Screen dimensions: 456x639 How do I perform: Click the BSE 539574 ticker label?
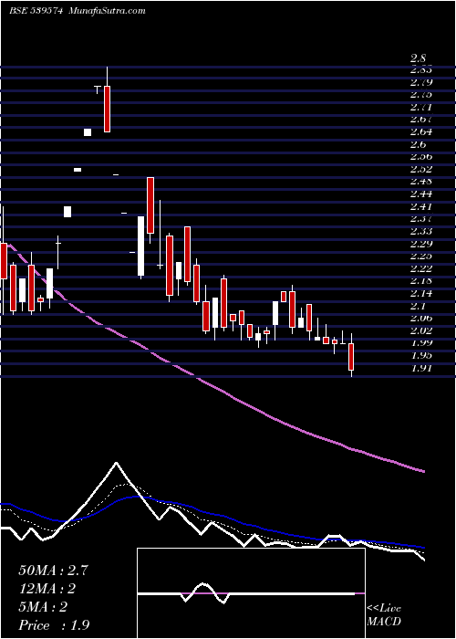click(36, 11)
